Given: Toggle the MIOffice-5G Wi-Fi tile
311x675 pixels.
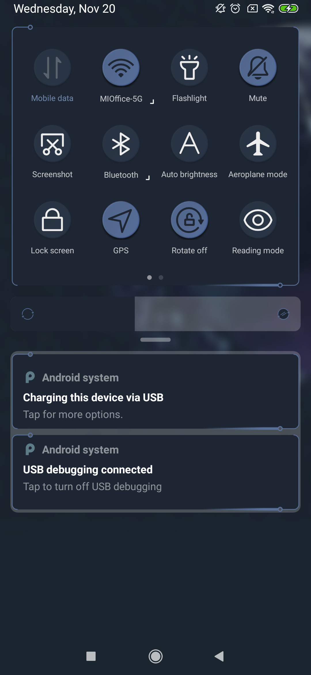Looking at the screenshot, I should (x=121, y=67).
